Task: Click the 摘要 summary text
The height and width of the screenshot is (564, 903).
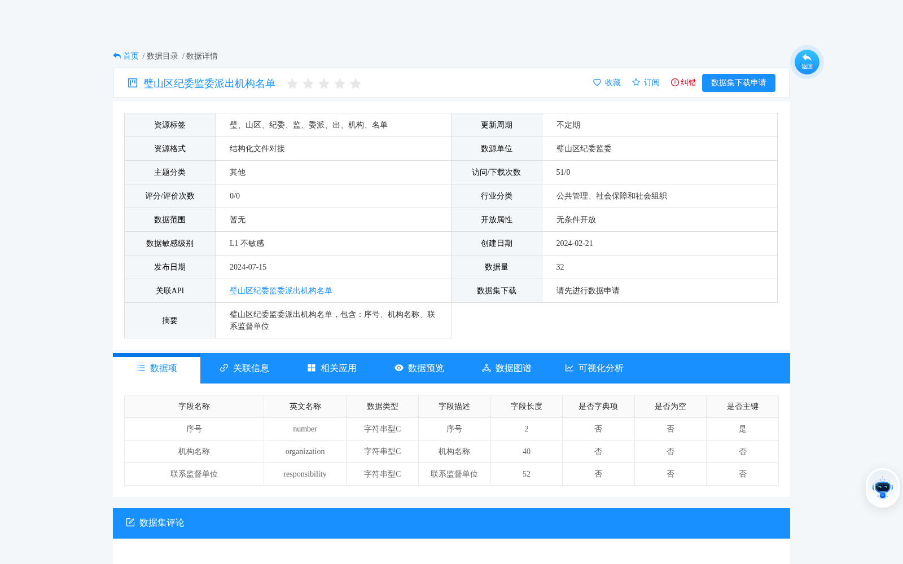Action: [332, 320]
